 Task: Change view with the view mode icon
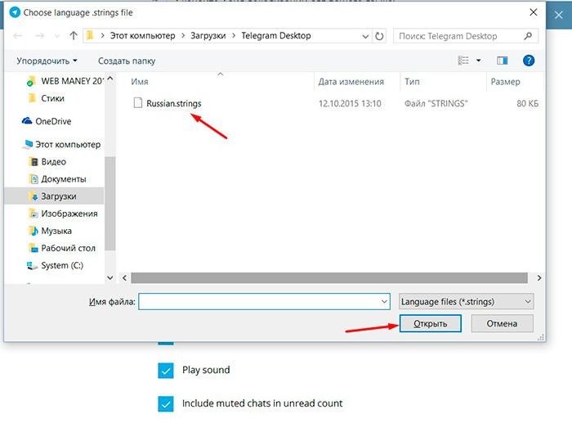click(463, 61)
